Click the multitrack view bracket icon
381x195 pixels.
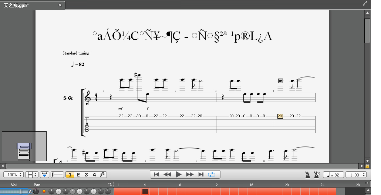(x=57, y=175)
